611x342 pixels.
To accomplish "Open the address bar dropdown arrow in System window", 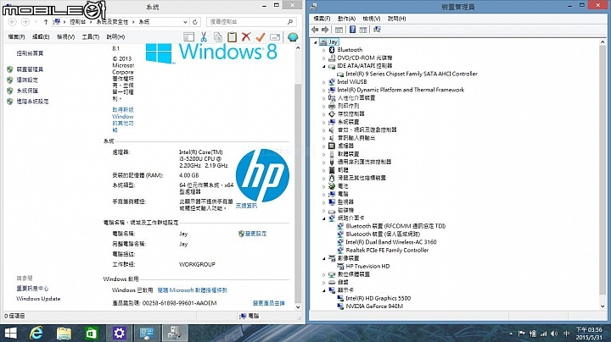I will pos(186,22).
